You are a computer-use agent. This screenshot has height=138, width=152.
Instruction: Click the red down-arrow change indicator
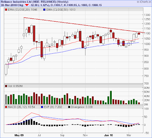click(27, 5)
